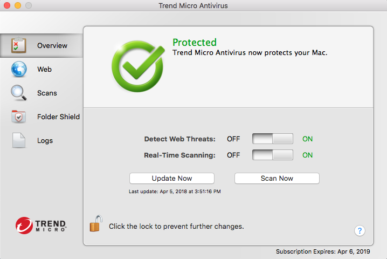The height and width of the screenshot is (259, 387).
Task: Open the Web globe icon
Action: pos(19,70)
